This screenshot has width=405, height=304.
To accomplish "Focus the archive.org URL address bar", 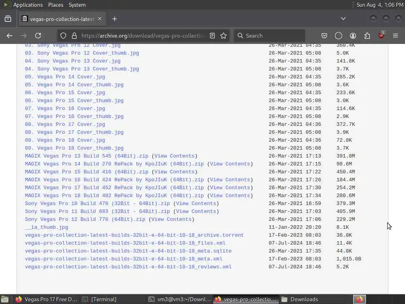I will (143, 36).
